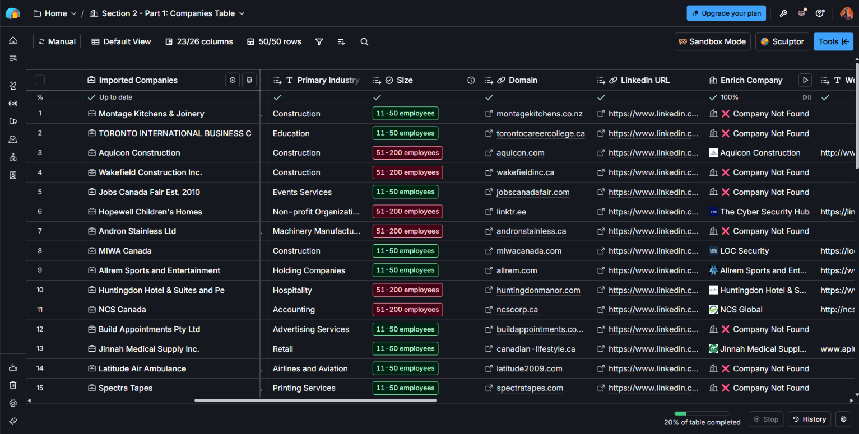This screenshot has height=434, width=859.
Task: Toggle the Manual run mode button
Action: tap(57, 41)
